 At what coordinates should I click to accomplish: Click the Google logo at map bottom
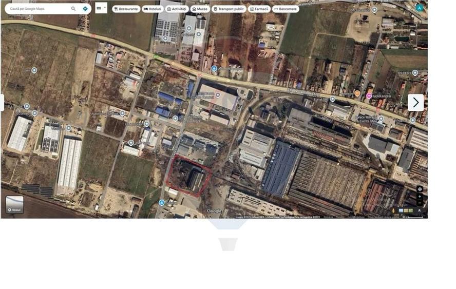(x=214, y=211)
